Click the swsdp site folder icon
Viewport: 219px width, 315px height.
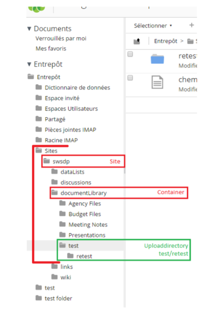[47, 161]
